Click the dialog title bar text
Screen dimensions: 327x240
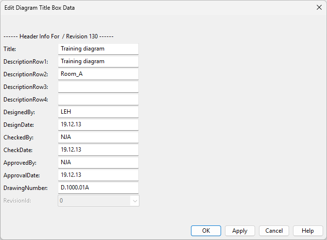pos(40,8)
